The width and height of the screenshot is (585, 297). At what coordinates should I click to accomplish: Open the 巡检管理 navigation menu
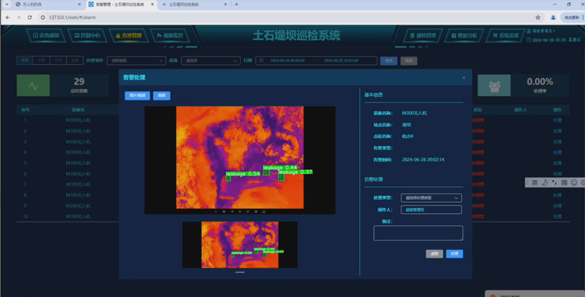[x=422, y=35]
